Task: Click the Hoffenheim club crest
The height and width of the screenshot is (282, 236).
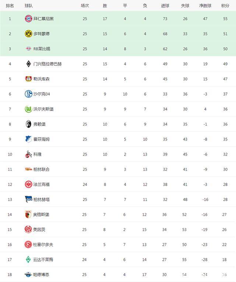Action: pyautogui.click(x=28, y=139)
